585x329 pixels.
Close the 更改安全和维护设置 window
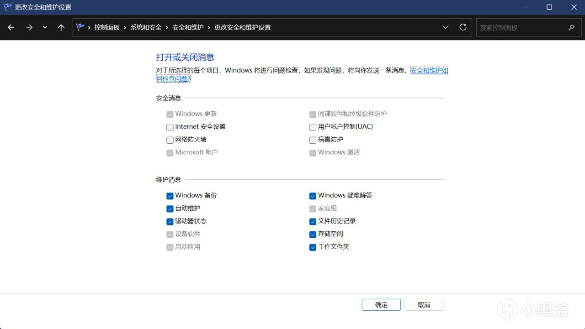574,7
